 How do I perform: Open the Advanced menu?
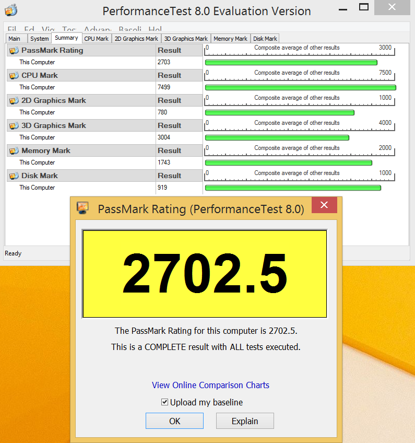98,29
